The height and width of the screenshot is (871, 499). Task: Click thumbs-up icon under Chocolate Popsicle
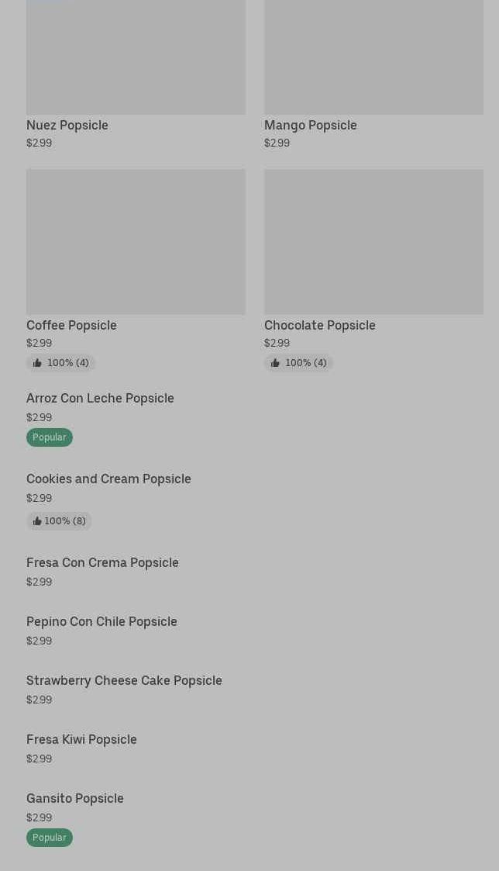275,363
